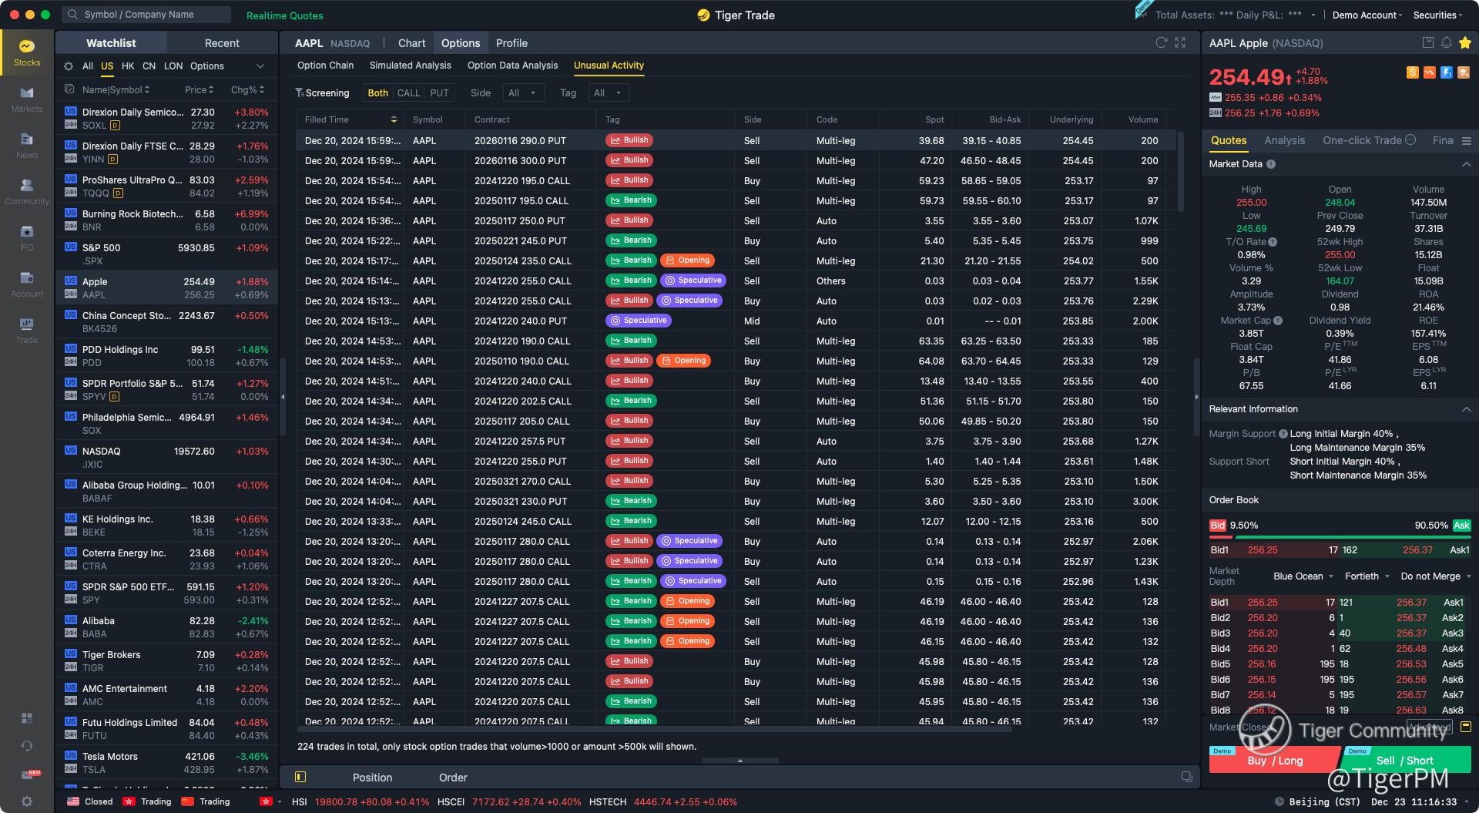Click the Buy / Long button
1479x813 pixels.
tap(1275, 761)
